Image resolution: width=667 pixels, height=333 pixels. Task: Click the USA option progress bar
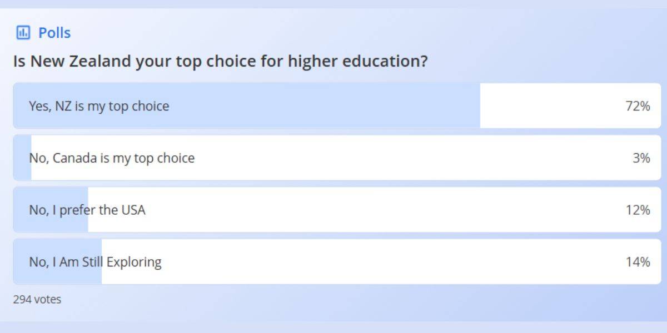(50, 210)
